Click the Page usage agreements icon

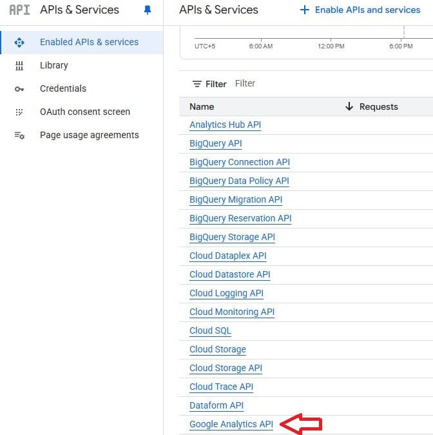pos(19,135)
